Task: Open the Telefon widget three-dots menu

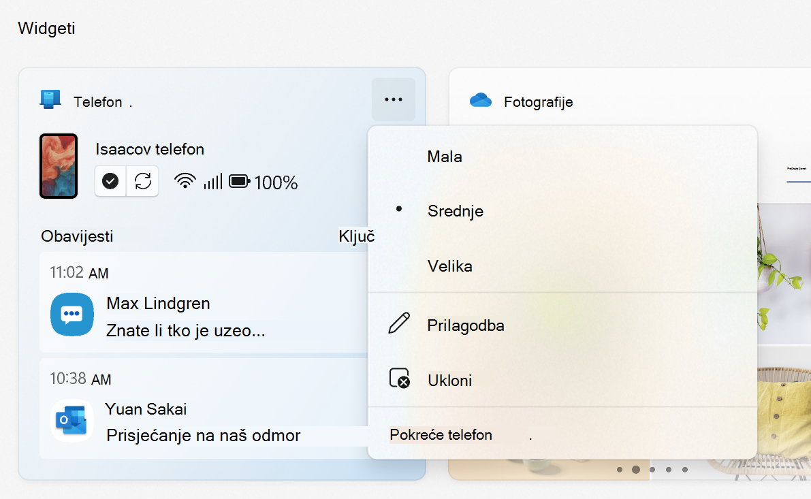Action: click(x=393, y=99)
